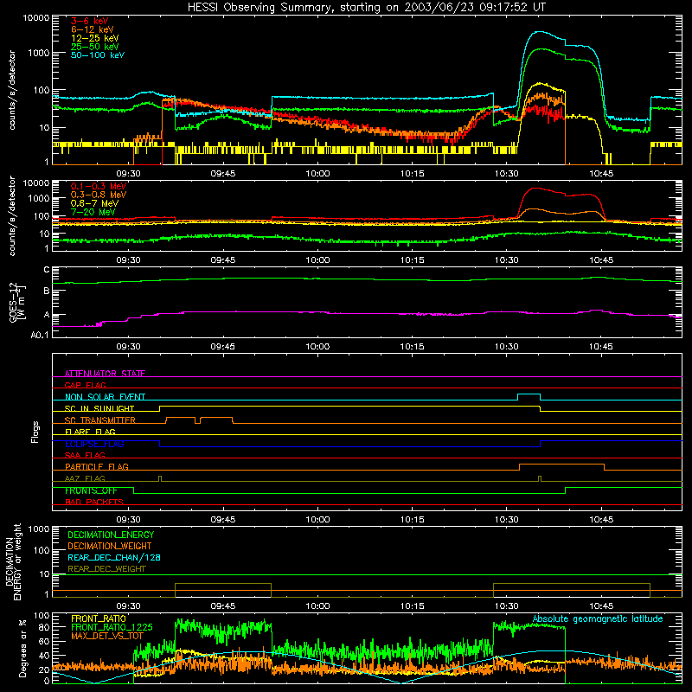Click the HESSI Observing Summary title
The image size is (692, 692).
367,8
